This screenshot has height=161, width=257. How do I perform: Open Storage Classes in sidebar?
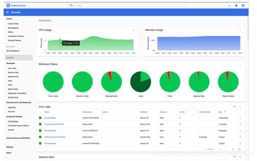pyautogui.click(x=14, y=40)
